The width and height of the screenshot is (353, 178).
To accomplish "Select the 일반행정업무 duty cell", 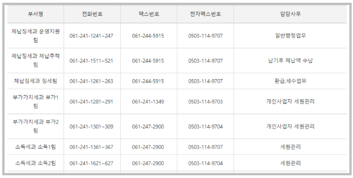I will point(290,36).
